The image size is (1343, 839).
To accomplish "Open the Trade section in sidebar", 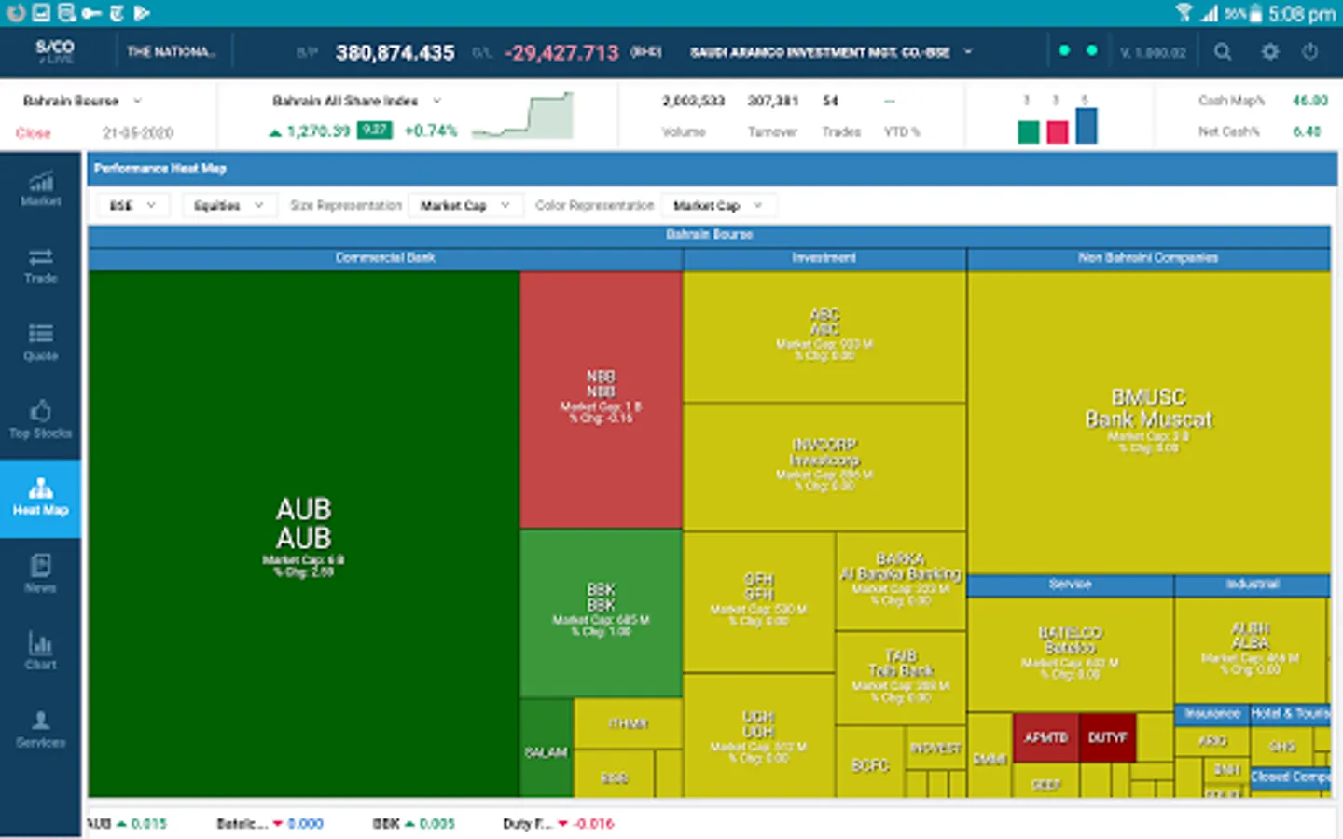I will [x=40, y=267].
